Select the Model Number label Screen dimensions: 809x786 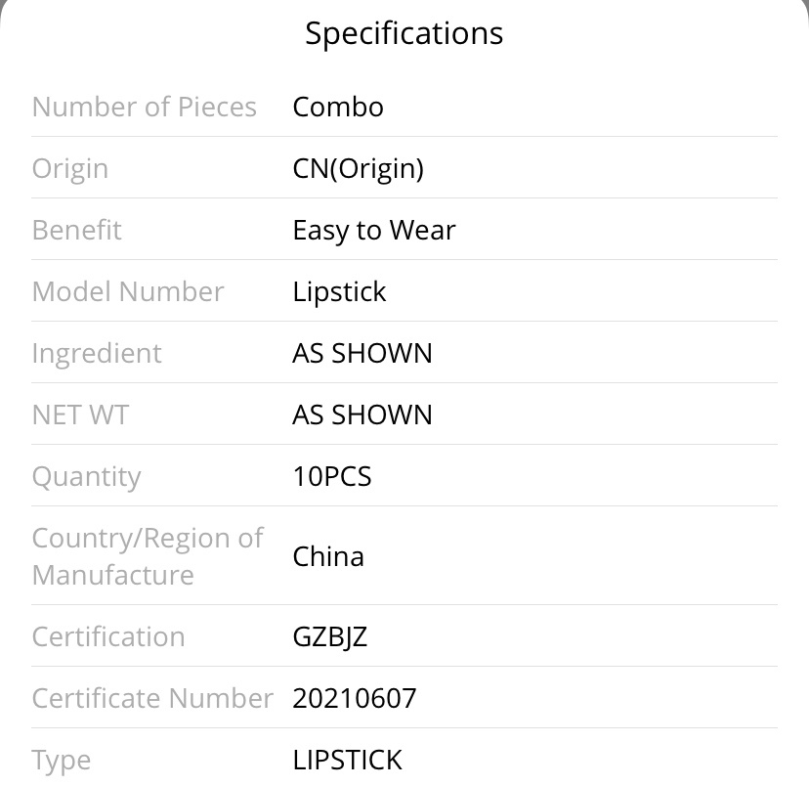[x=128, y=291]
